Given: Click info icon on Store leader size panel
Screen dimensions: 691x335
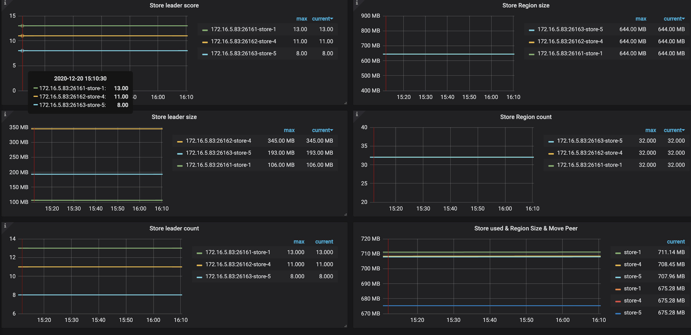Looking at the screenshot, I should tap(5, 114).
